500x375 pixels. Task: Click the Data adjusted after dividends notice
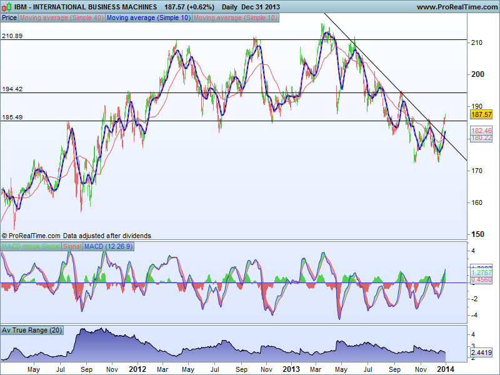pos(107,236)
